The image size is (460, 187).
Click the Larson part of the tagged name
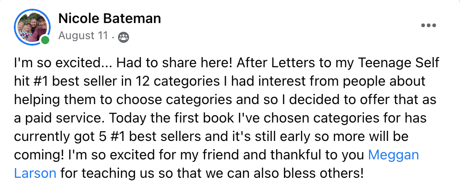pos(35,173)
